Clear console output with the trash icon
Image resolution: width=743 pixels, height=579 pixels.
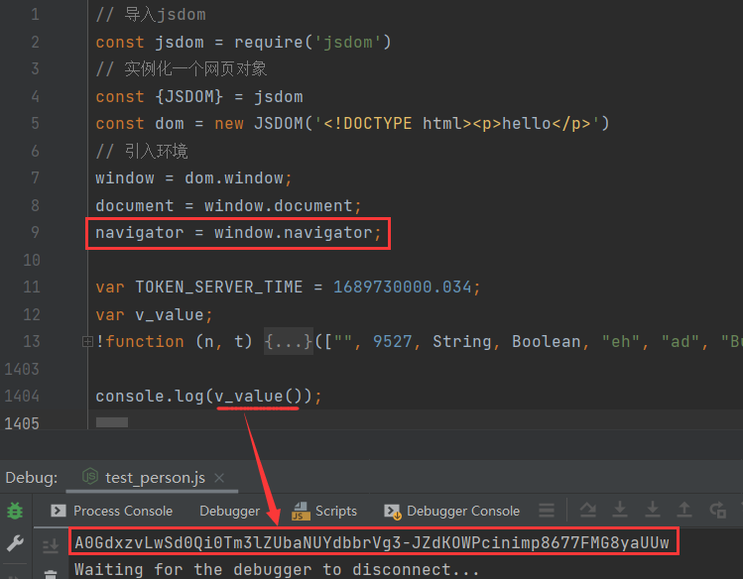click(51, 573)
